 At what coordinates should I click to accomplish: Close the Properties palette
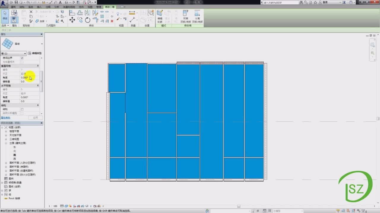coord(42,34)
